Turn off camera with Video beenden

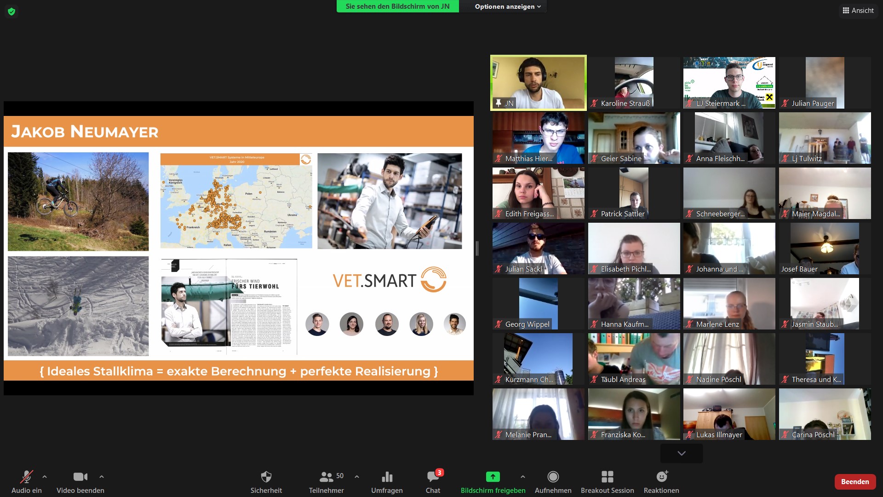(x=80, y=477)
